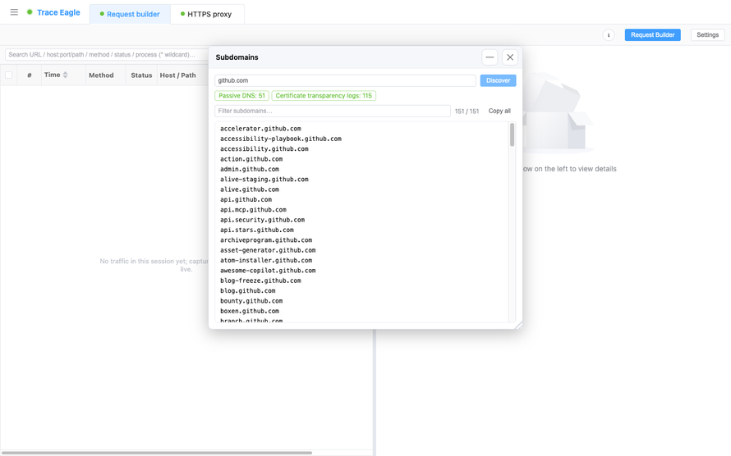Grab the dialog resize corner handle

click(518, 326)
